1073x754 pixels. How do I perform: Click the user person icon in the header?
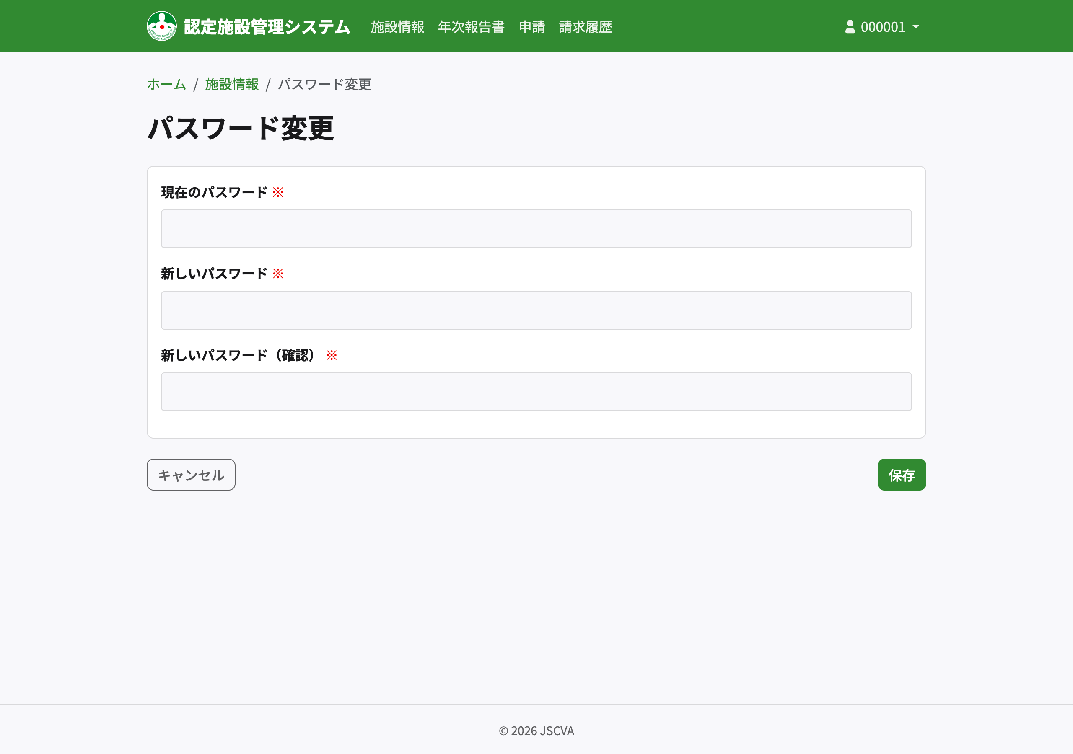coord(849,26)
